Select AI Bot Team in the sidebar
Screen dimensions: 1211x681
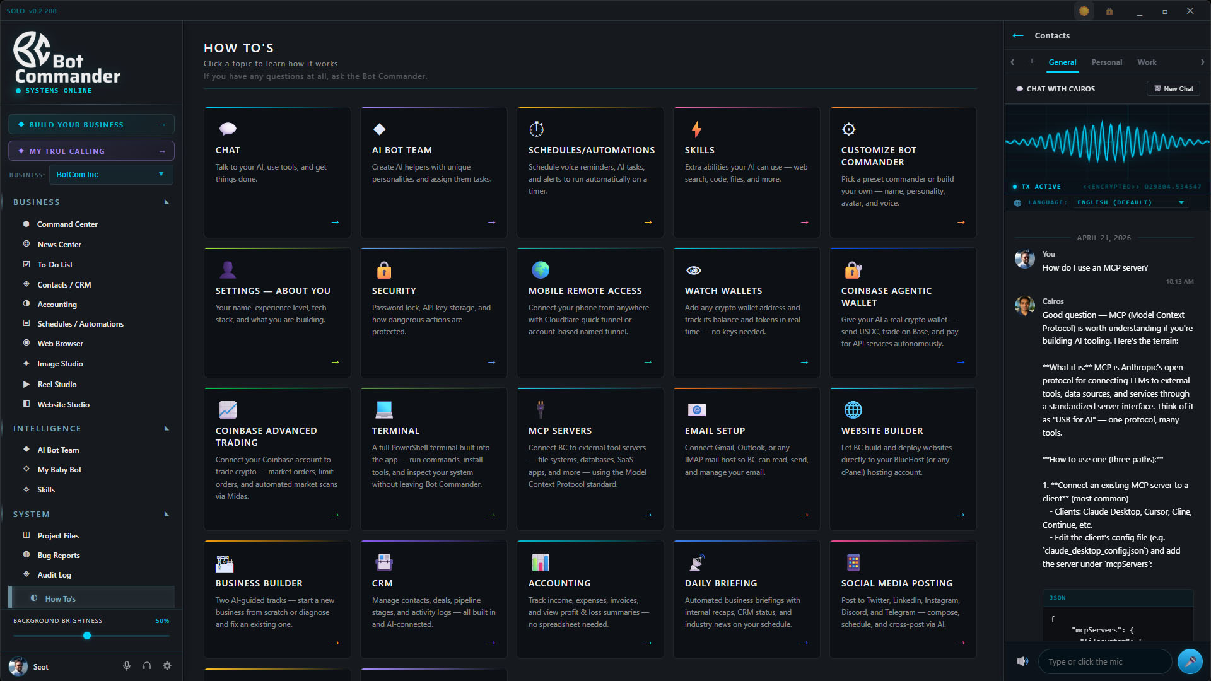(58, 450)
